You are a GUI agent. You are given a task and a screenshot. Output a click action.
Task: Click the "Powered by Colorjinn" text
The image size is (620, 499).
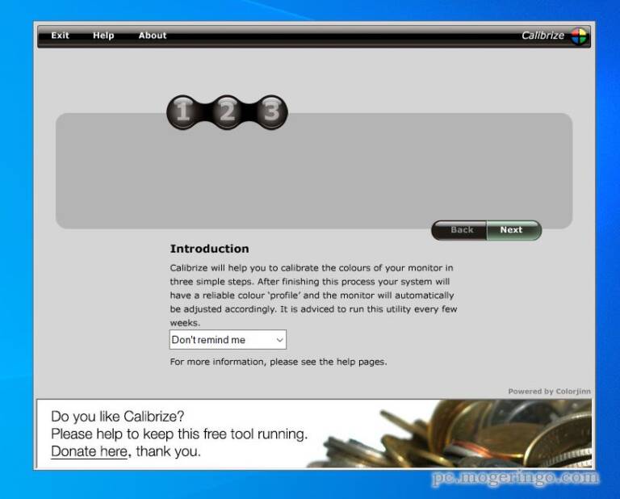(549, 392)
